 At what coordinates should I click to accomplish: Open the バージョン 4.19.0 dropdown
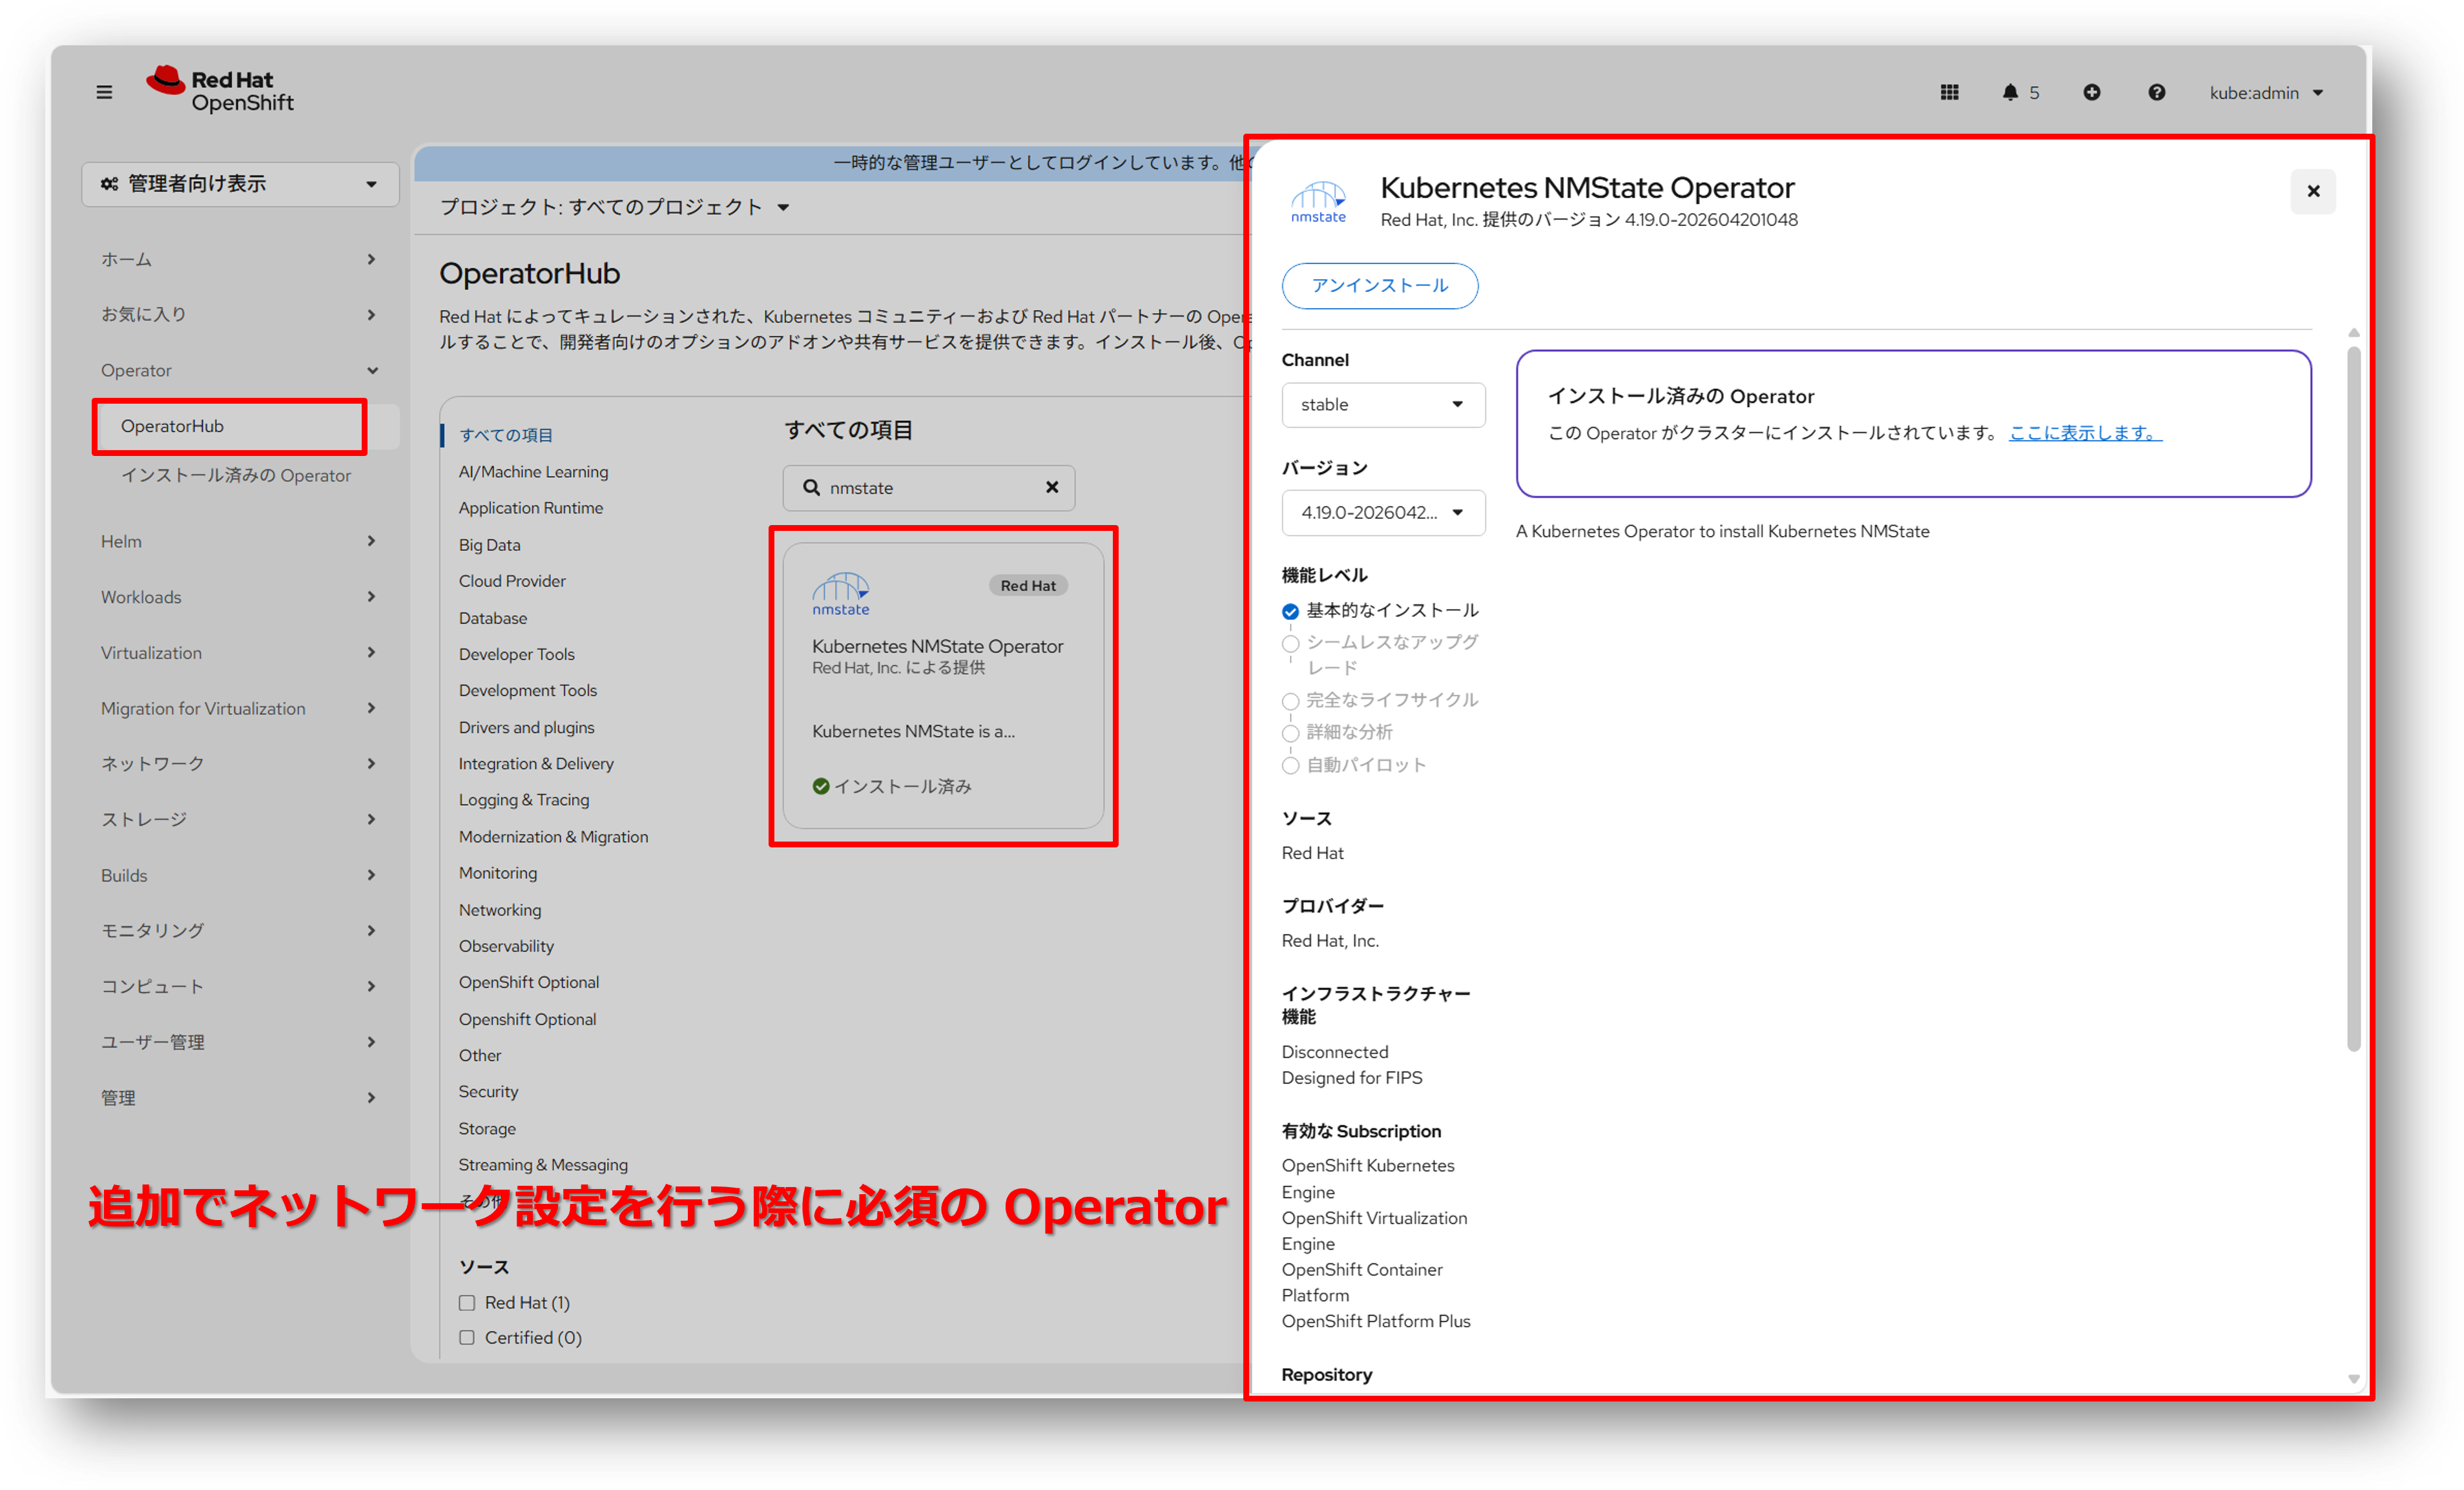click(1383, 512)
